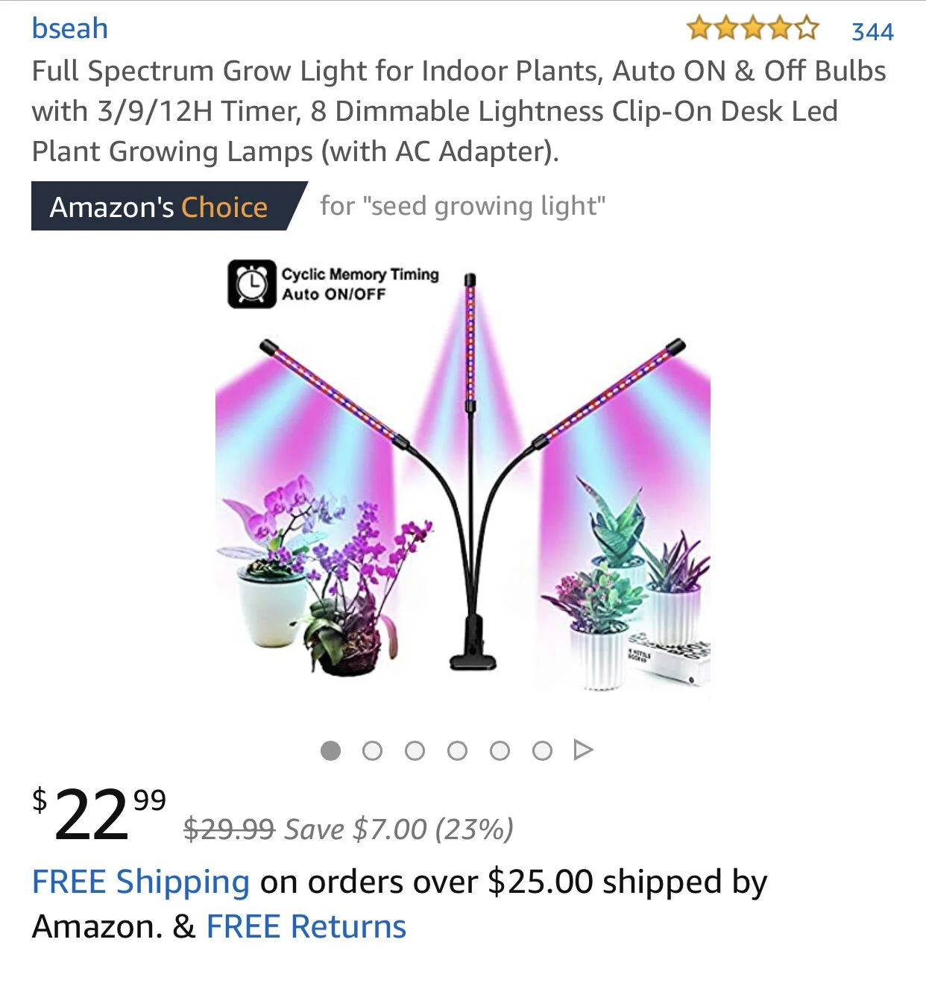The height and width of the screenshot is (1001, 926).
Task: Click the Full Spectrum Grow Light product title
Action: tap(459, 111)
